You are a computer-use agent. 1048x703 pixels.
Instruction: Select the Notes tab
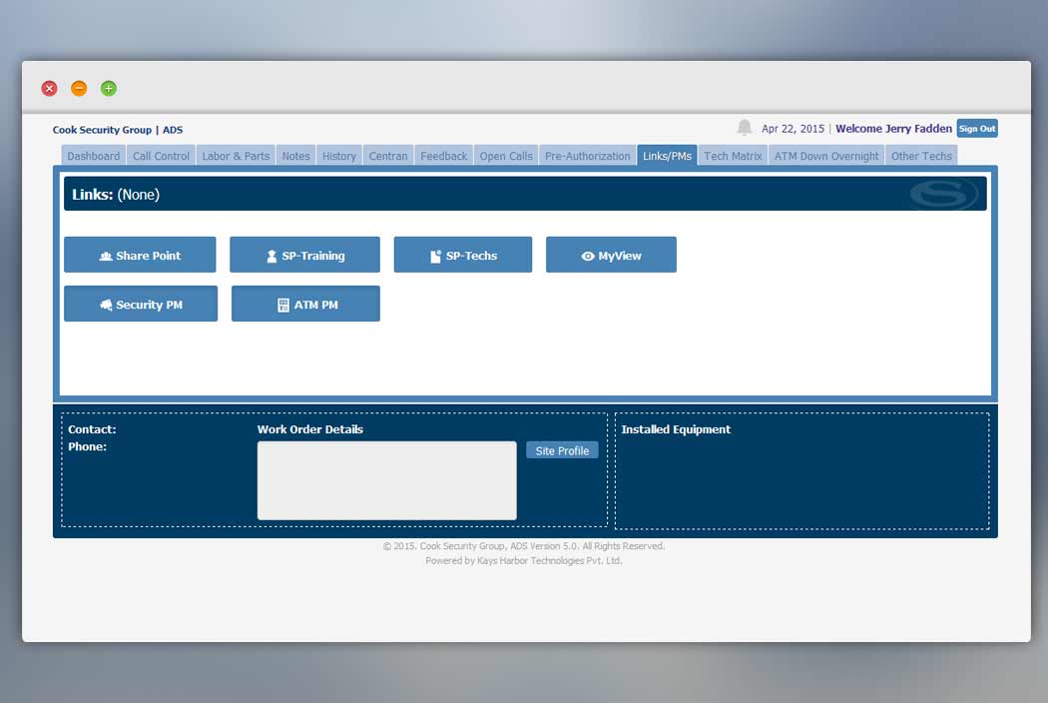pyautogui.click(x=296, y=156)
